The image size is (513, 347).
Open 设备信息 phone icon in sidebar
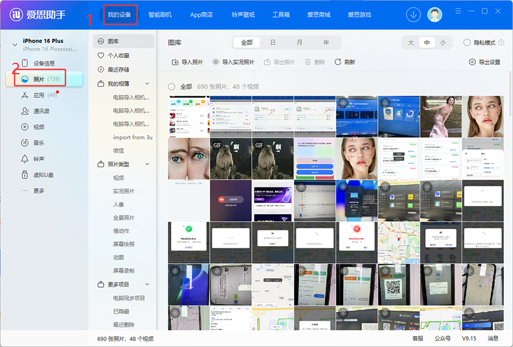(x=25, y=63)
